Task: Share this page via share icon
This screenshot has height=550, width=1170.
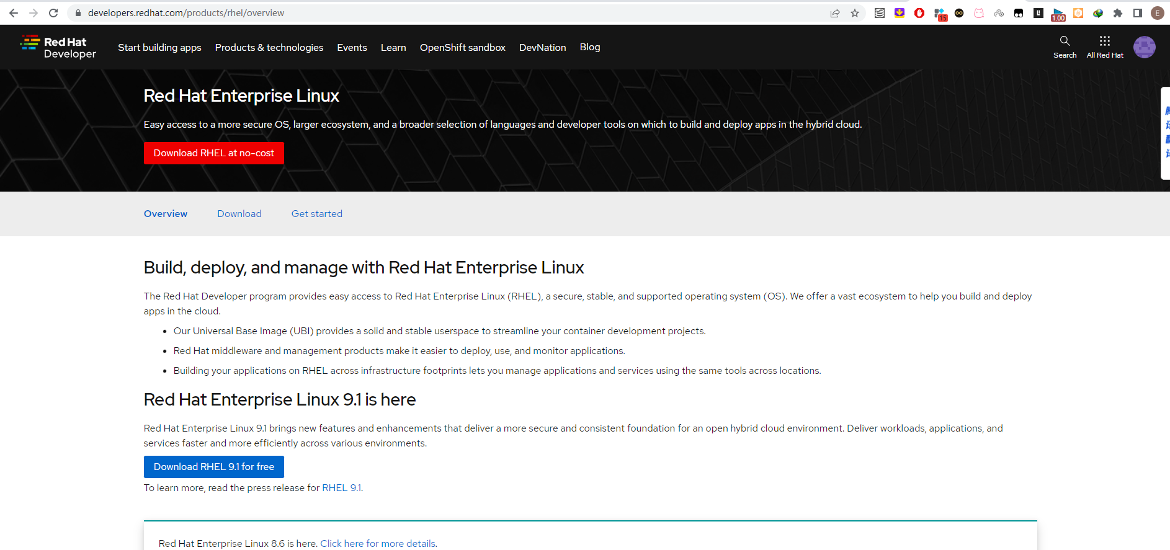Action: pyautogui.click(x=835, y=13)
